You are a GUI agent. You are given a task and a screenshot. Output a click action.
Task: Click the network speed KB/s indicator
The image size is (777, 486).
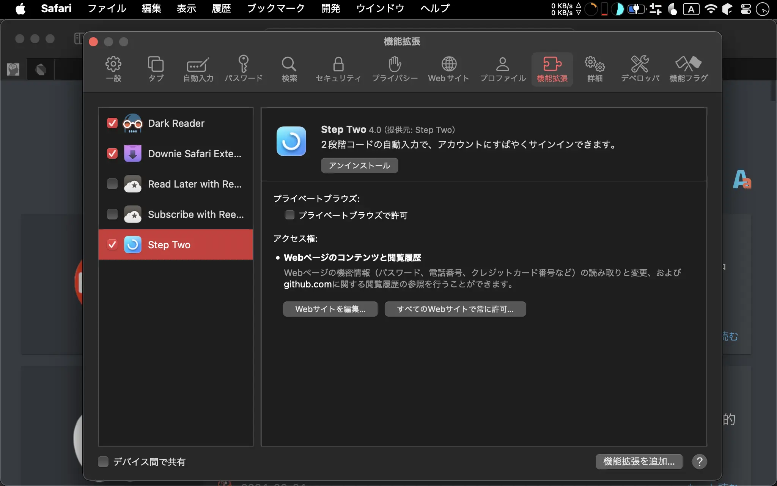tap(566, 9)
